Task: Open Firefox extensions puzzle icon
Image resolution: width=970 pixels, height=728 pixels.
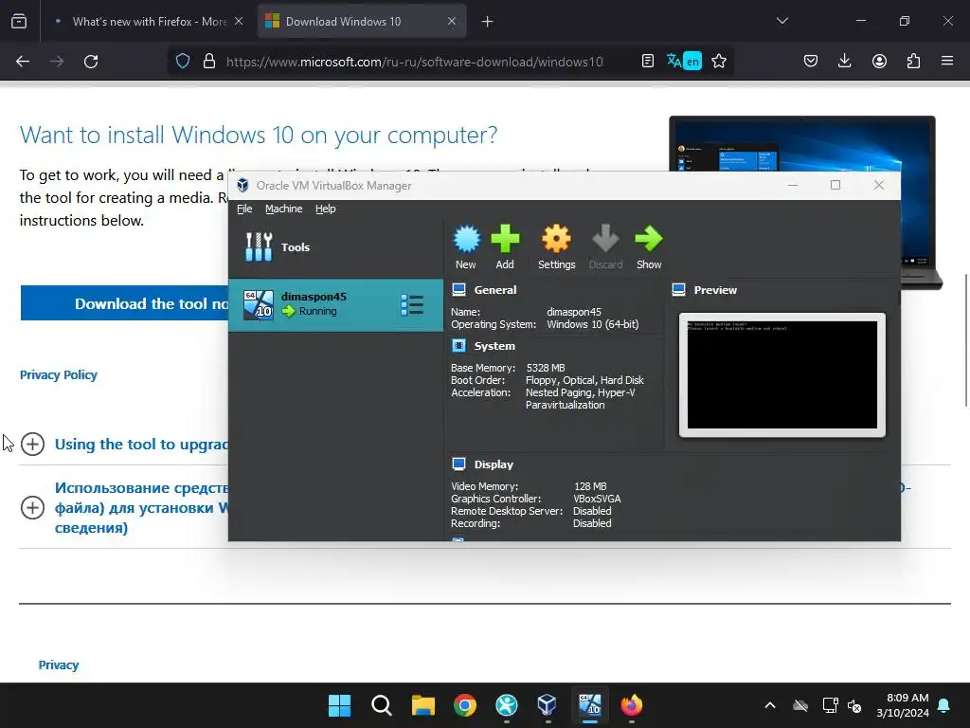Action: (913, 62)
